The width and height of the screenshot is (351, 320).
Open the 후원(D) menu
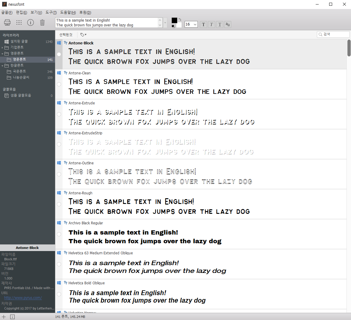[85, 13]
